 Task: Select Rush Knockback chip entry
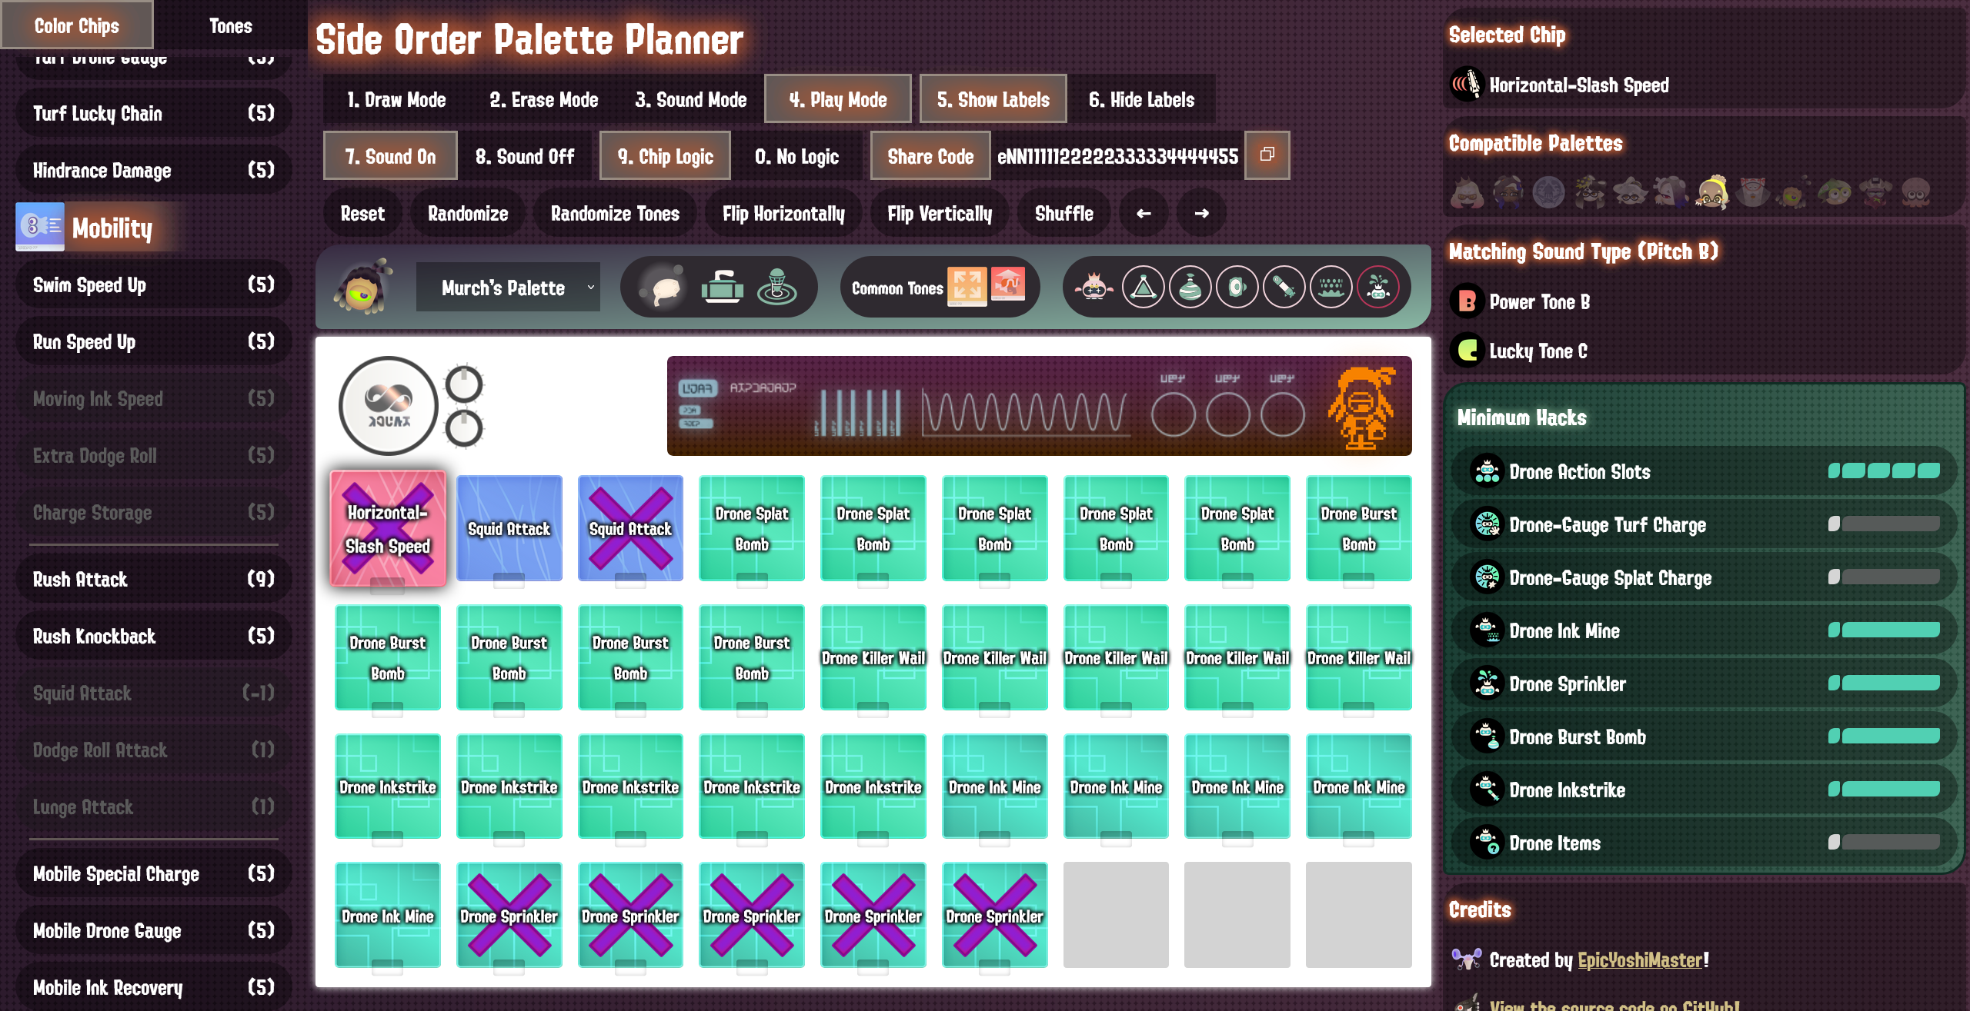coord(154,636)
